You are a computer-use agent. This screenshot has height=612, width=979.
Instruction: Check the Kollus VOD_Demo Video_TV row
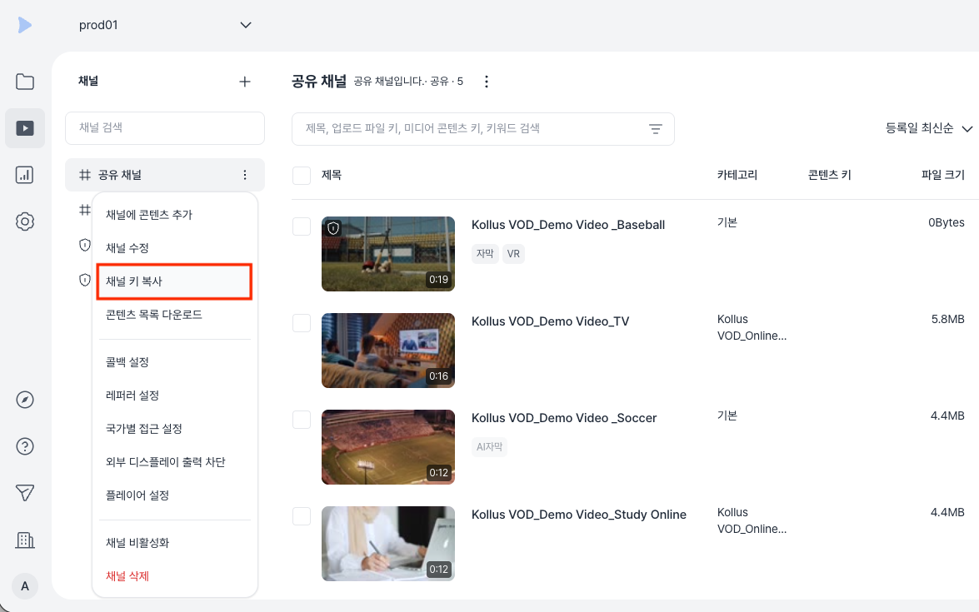tap(302, 323)
